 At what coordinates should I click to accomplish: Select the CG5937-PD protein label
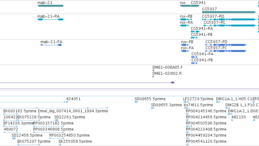(x=216, y=42)
